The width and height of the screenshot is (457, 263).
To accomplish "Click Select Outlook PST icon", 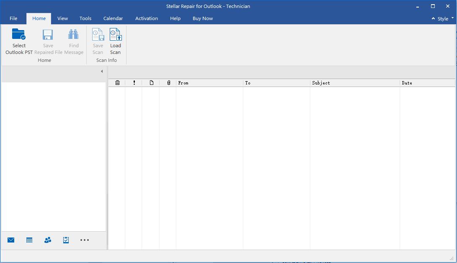I will click(x=19, y=34).
